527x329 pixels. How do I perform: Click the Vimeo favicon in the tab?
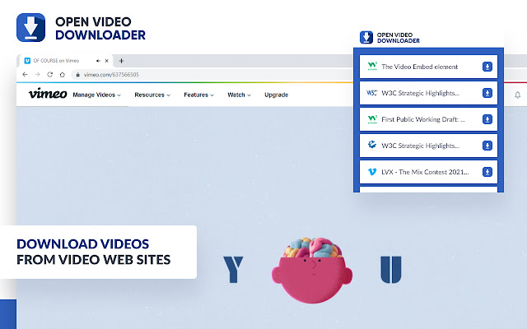coord(27,61)
